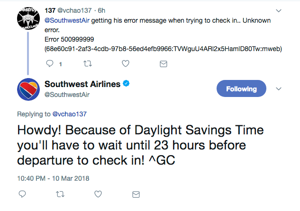Screen dimensions: 300x211
Task: Reply to Southwest Airlines' tweet
Action: click(22, 194)
